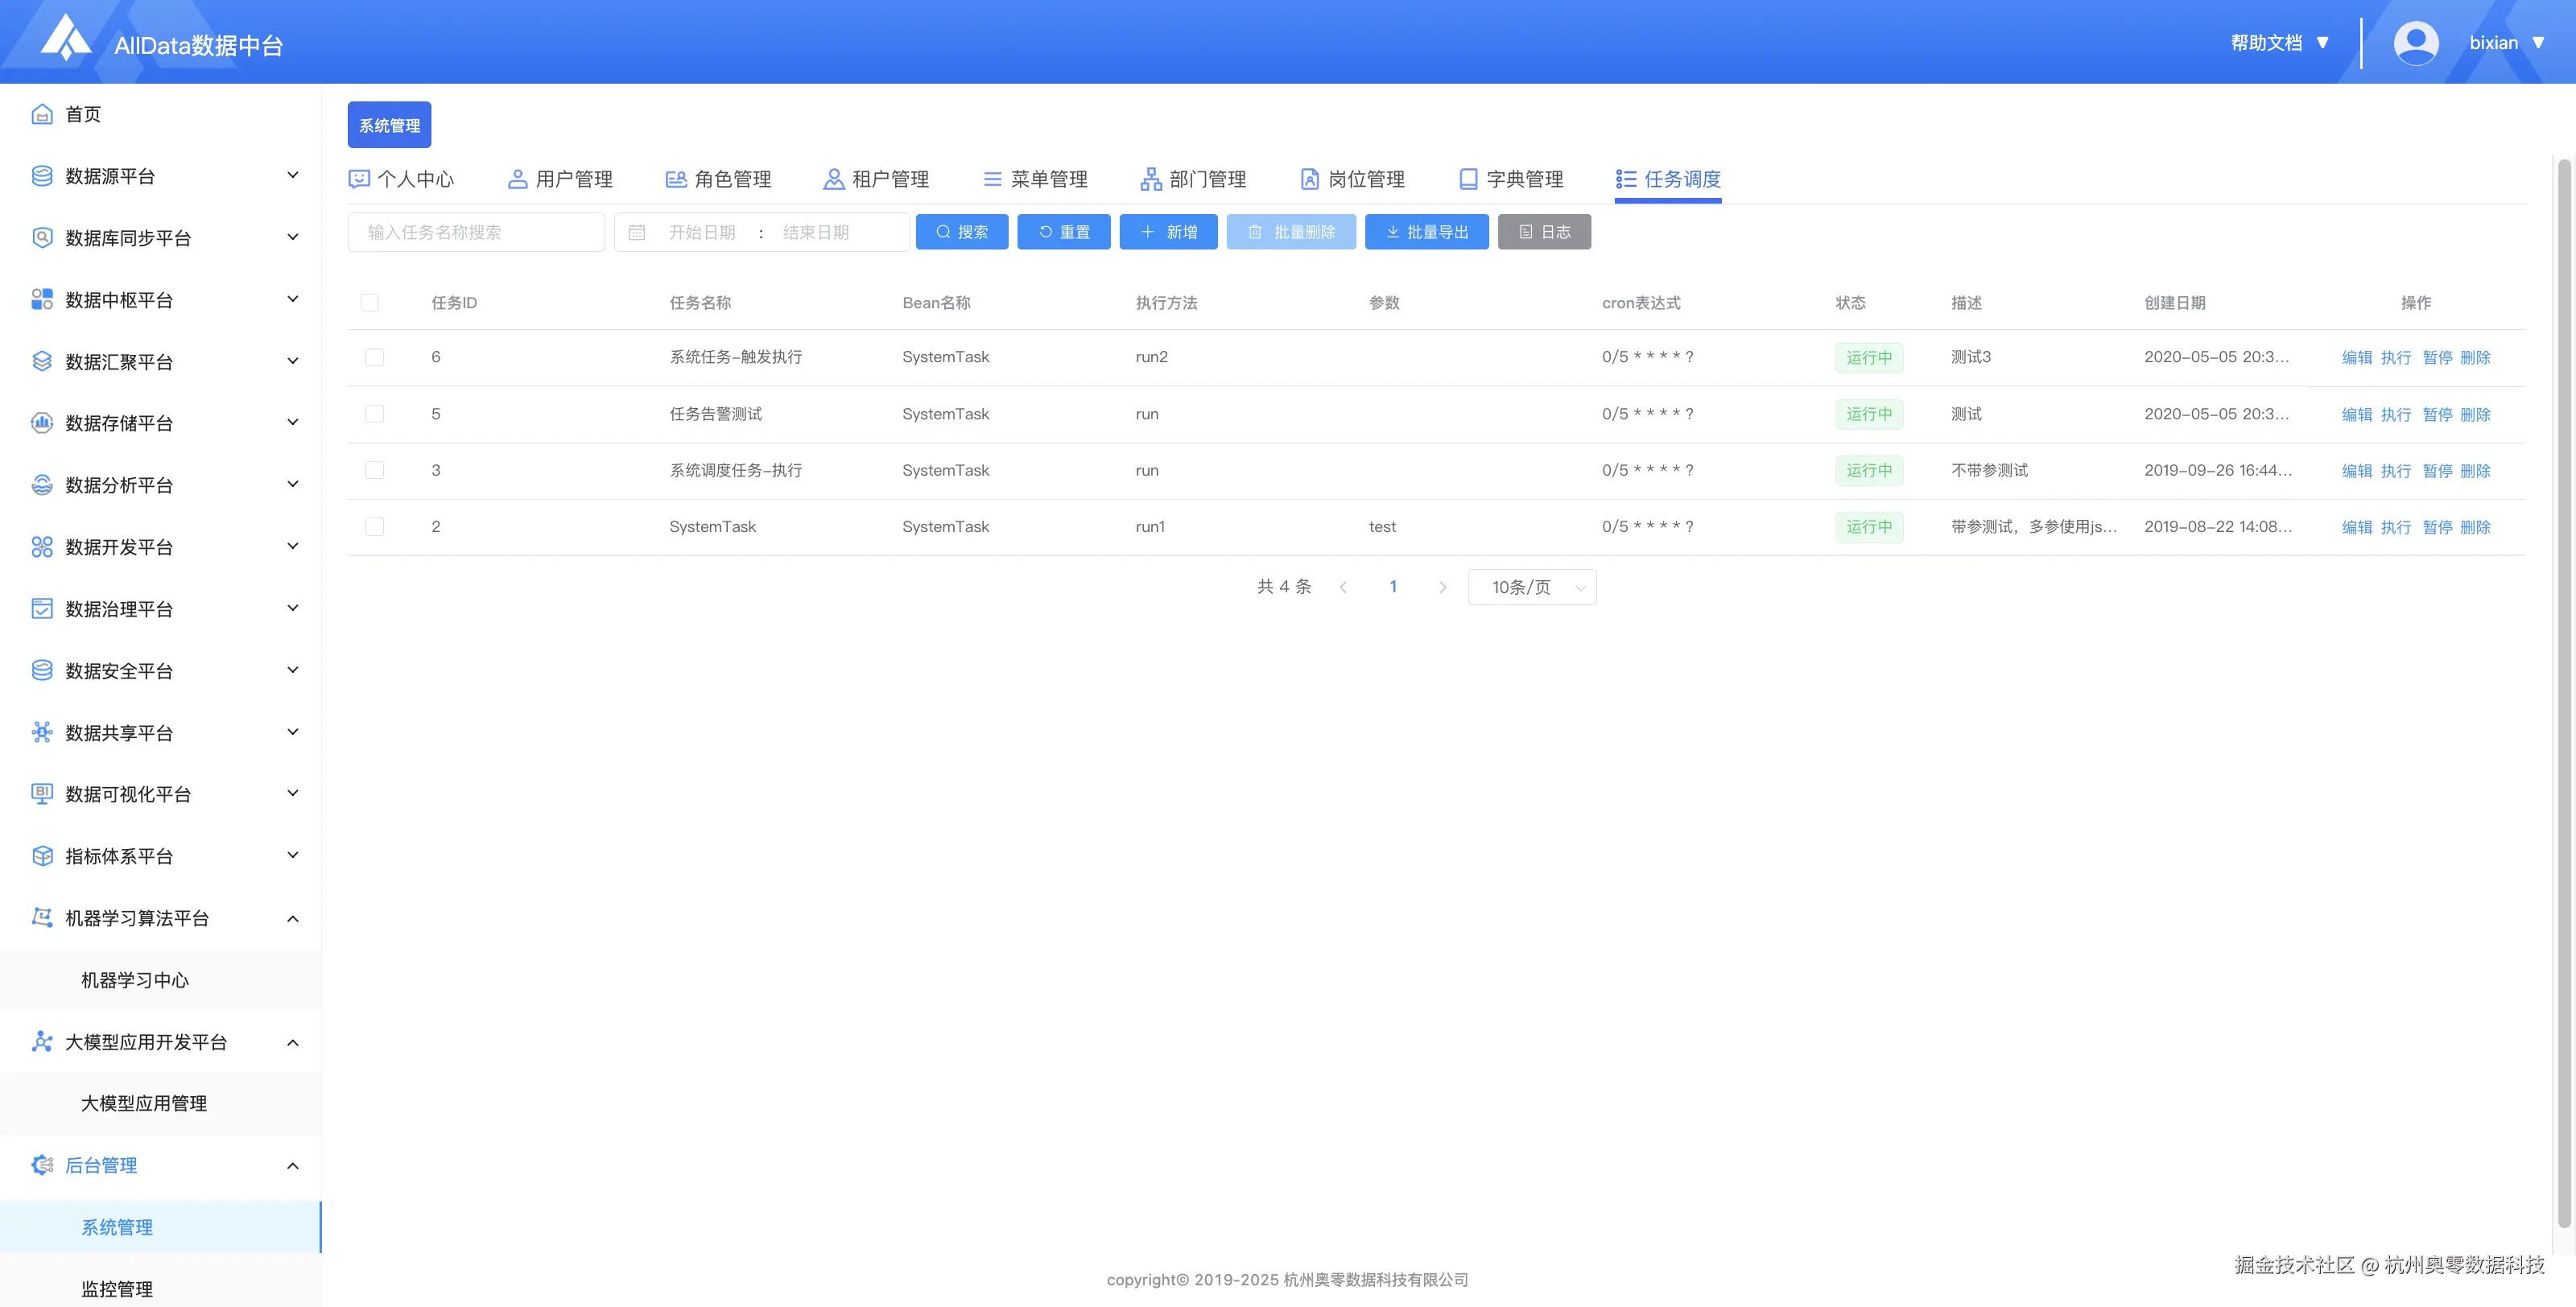Screen dimensions: 2576x1307
Task: Select checkbox for task row SystemTask ID 2
Action: 375,526
